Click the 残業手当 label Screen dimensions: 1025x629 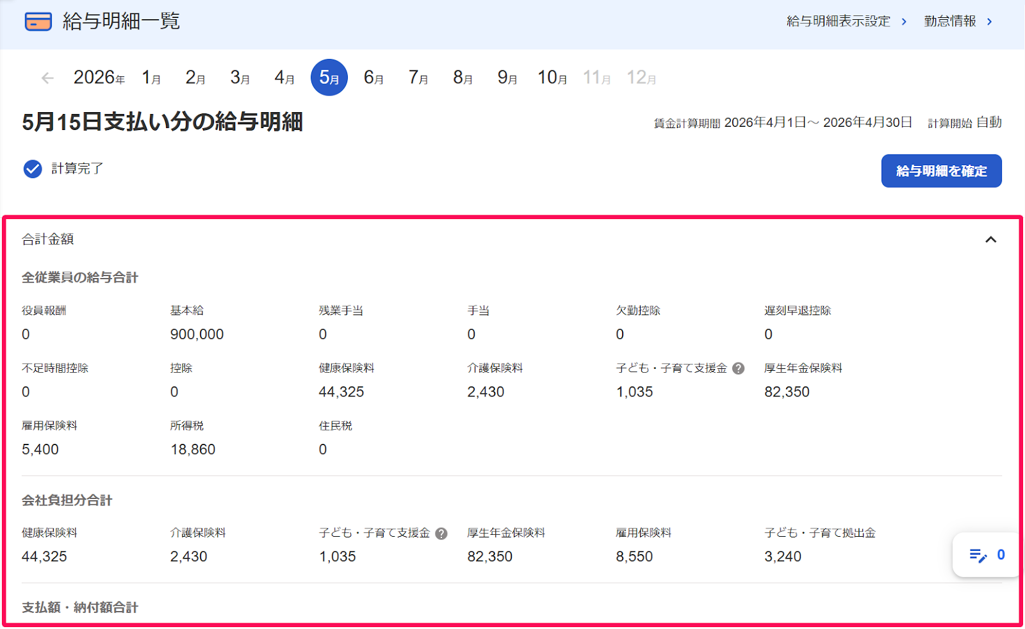pos(341,311)
